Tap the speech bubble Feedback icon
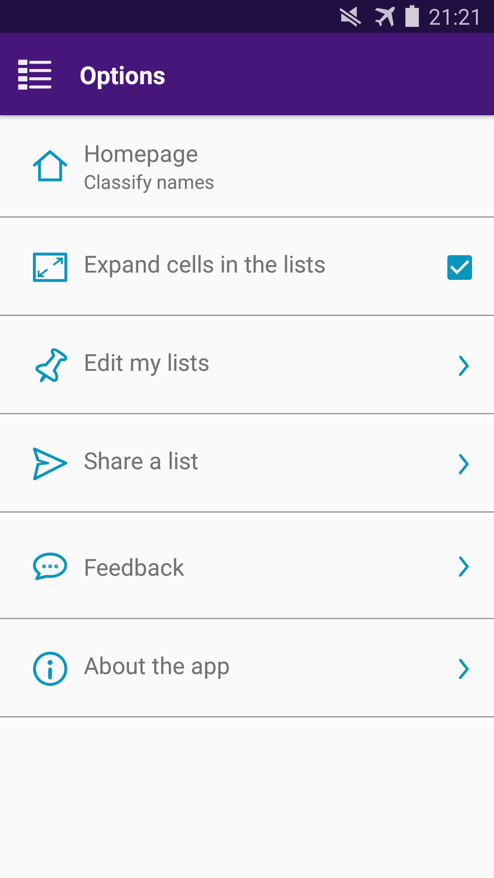The image size is (494, 878). pos(50,567)
